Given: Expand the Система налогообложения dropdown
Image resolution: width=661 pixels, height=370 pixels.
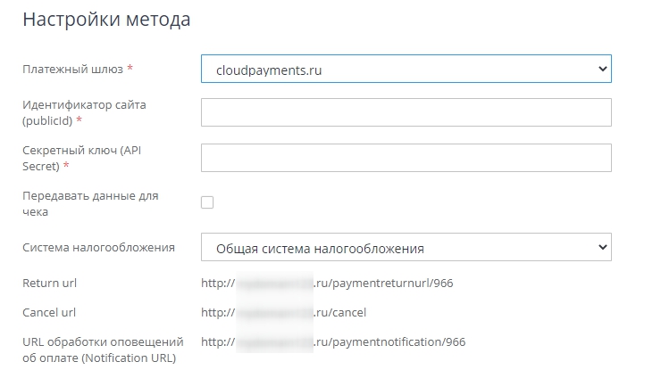Looking at the screenshot, I should click(x=393, y=247).
